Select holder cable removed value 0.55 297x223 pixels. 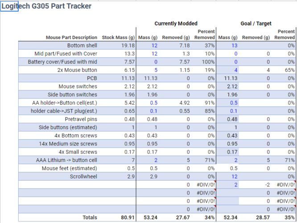[185, 111]
